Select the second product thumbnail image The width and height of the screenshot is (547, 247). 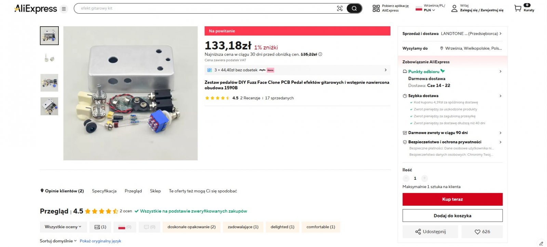tap(49, 59)
